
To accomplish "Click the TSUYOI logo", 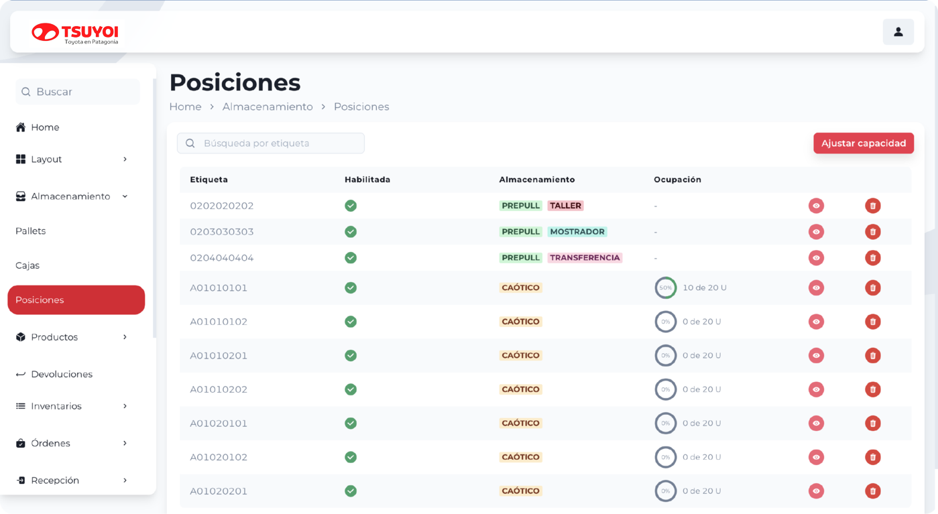I will pyautogui.click(x=75, y=33).
